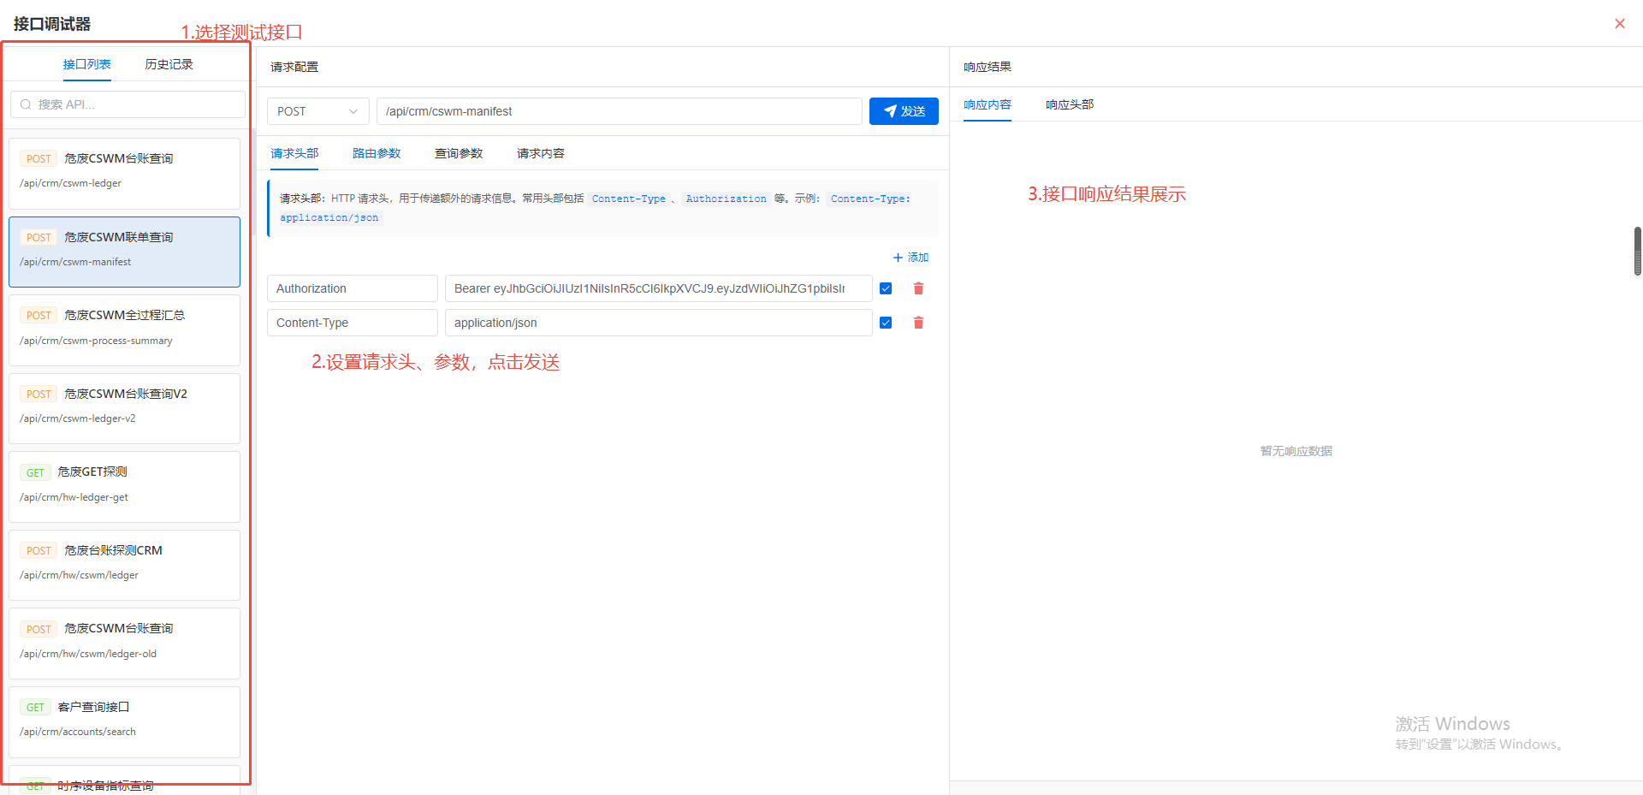Click the 发送 button
This screenshot has height=795, width=1643.
tap(904, 111)
